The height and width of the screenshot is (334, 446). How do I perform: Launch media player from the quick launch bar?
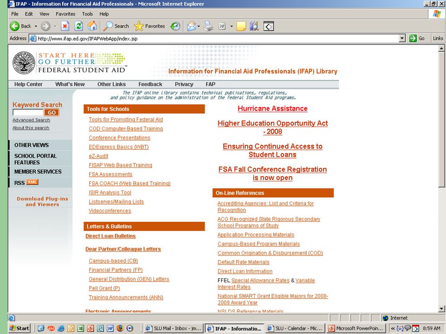130,328
